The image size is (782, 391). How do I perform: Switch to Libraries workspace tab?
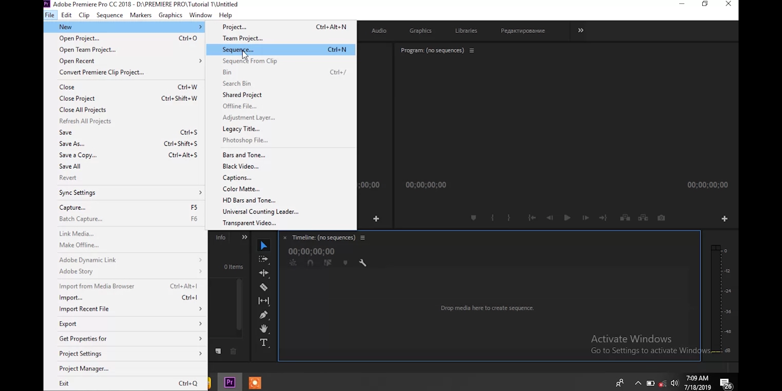pyautogui.click(x=466, y=31)
